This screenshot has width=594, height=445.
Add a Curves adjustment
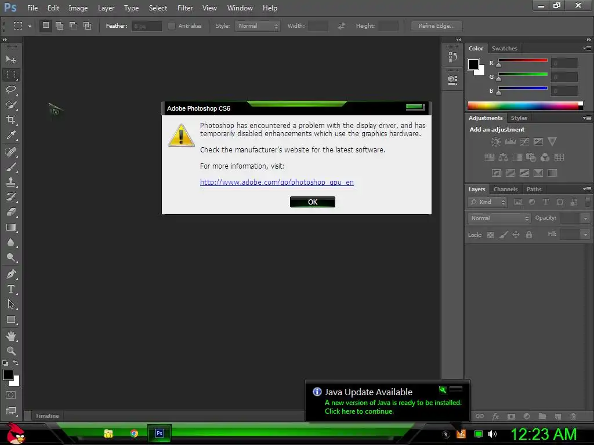(524, 142)
